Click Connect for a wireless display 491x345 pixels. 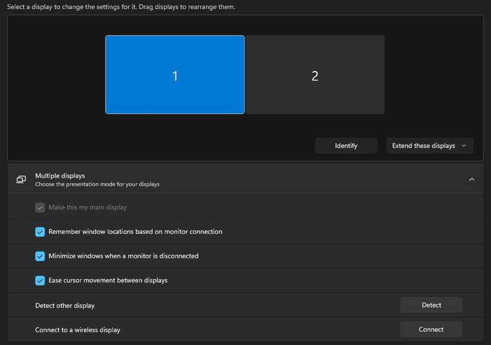click(431, 330)
